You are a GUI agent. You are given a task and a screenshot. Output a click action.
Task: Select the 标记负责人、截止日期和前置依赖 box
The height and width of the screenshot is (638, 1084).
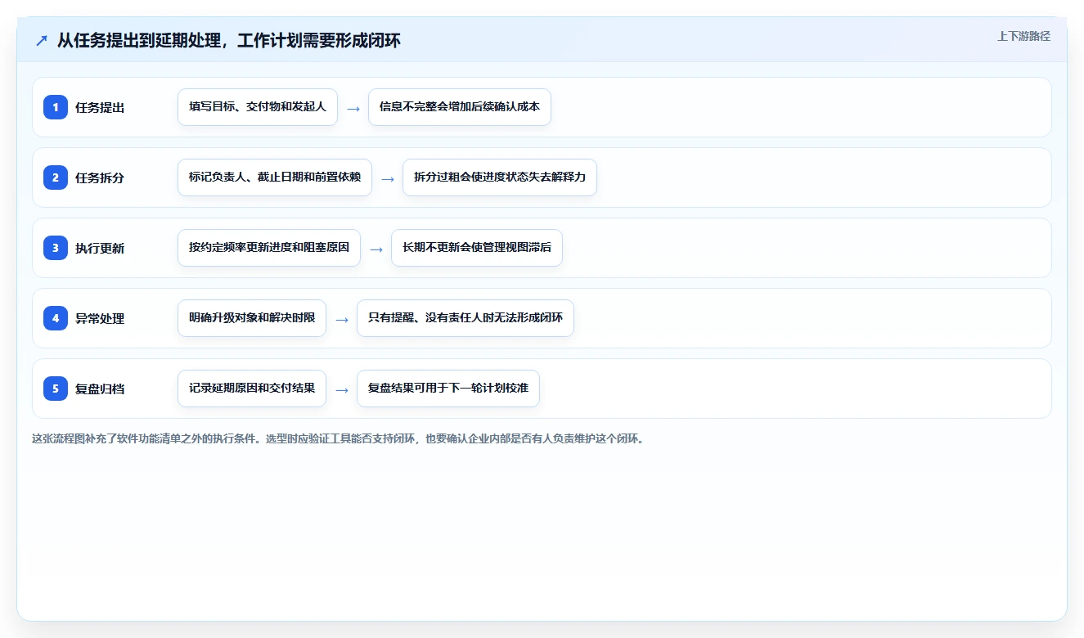(x=275, y=177)
